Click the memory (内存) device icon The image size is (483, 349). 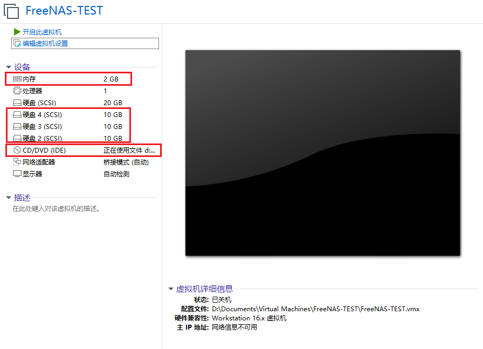(17, 79)
